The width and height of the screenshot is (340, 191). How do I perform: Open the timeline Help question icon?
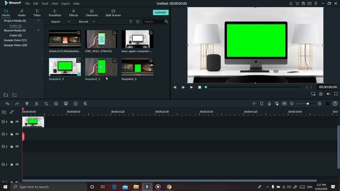[x=335, y=104]
